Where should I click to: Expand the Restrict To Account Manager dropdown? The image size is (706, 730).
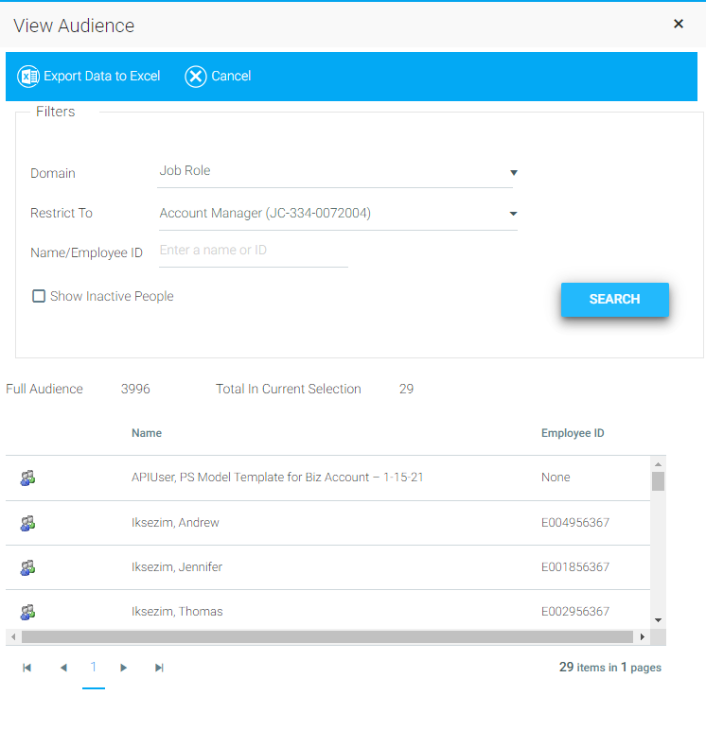(x=338, y=214)
